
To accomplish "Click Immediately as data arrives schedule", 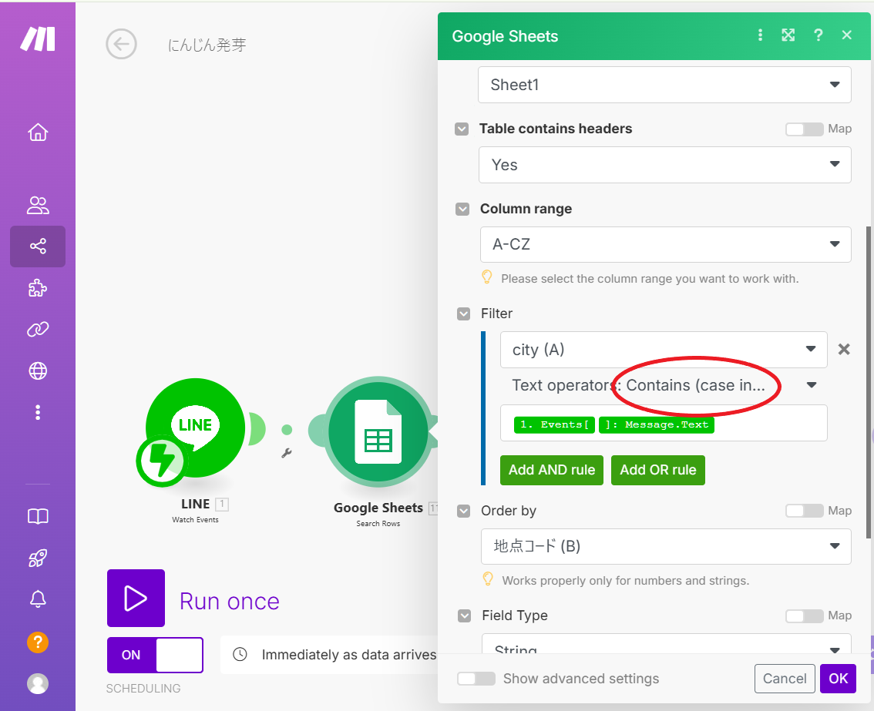I will click(349, 655).
